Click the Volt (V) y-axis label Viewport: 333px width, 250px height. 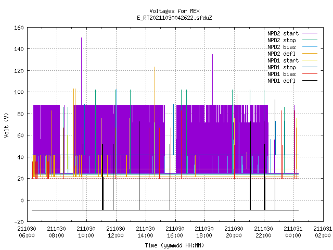pos(7,125)
